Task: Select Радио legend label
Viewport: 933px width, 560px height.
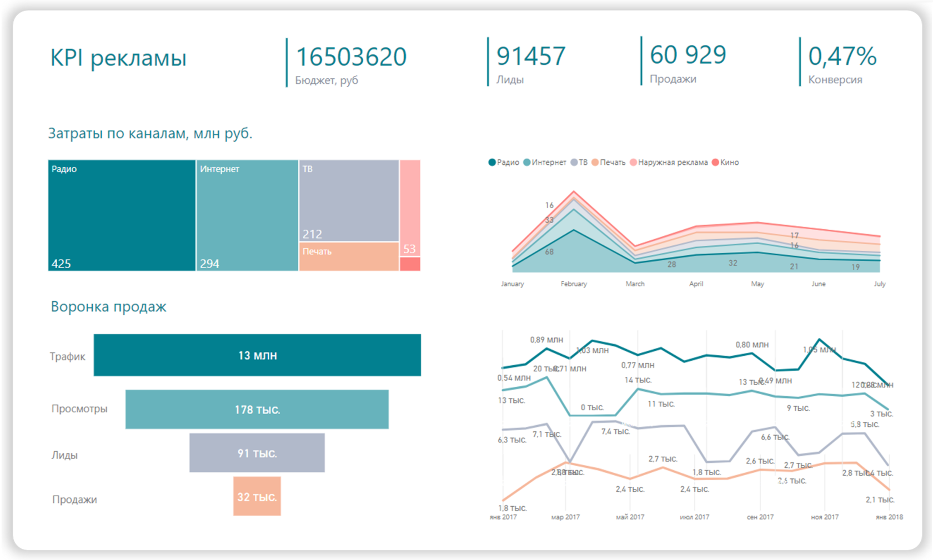Action: pos(508,163)
